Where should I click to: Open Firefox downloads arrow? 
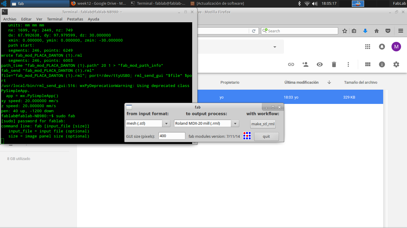point(365,31)
